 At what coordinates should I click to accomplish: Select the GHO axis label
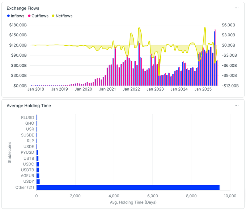click(30, 123)
